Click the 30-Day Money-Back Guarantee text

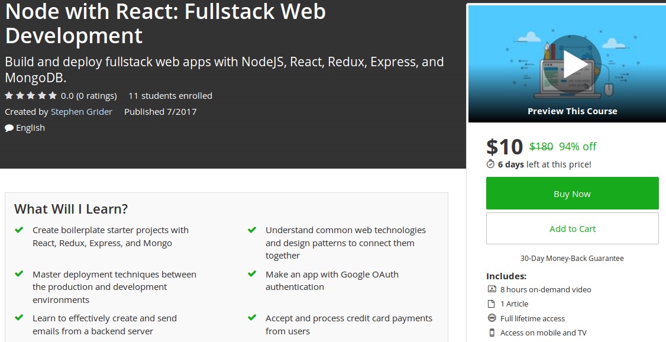click(x=572, y=258)
